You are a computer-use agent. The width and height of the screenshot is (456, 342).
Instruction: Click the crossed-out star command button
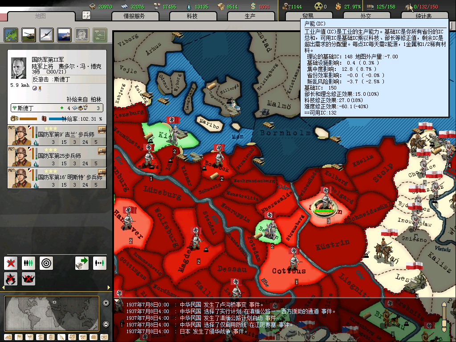click(x=11, y=263)
